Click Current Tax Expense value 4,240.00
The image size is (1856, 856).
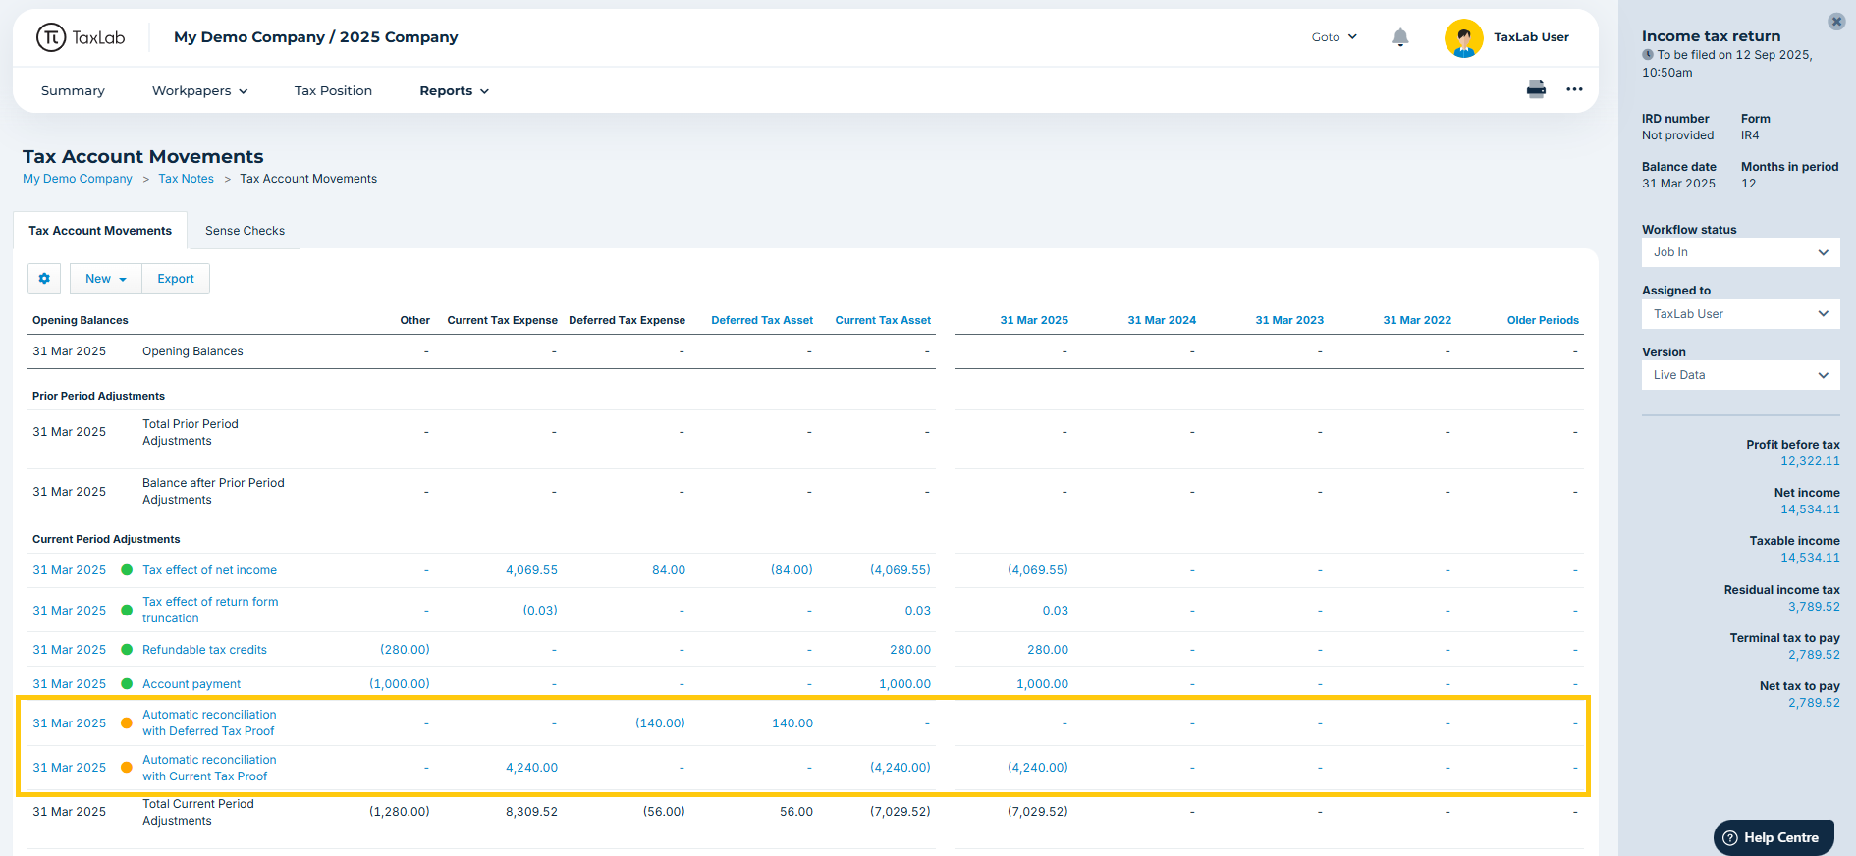[531, 768]
